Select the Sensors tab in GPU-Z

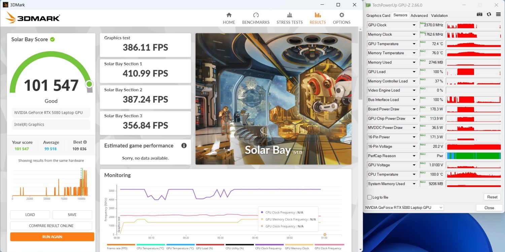[400, 15]
